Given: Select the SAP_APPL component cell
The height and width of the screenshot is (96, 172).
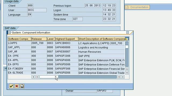Looking at the screenshot, I should click(20, 47).
